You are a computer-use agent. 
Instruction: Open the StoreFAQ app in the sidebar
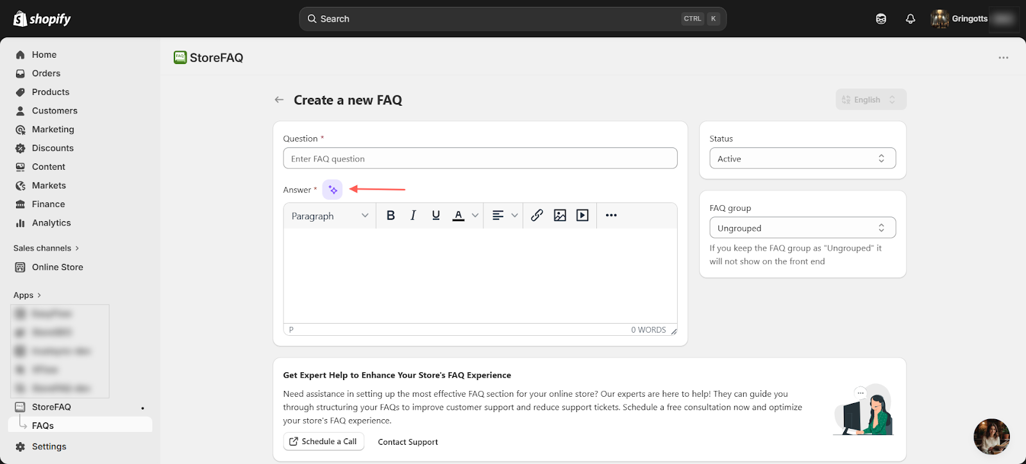coord(51,407)
